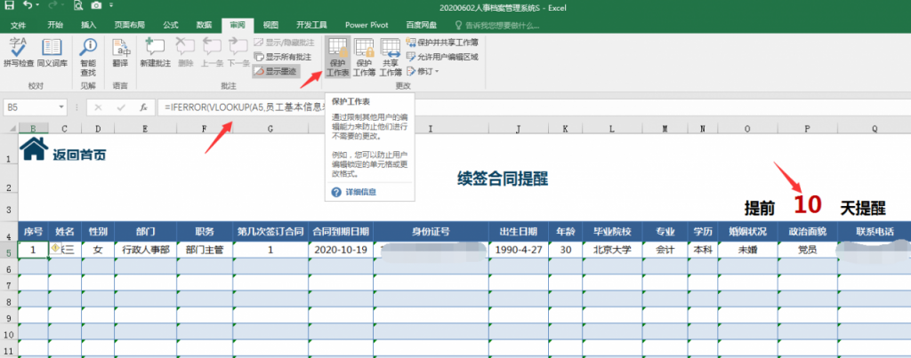Click 共享工作簿 share workbook
Viewport: 911px width, 358px height.
[391, 57]
